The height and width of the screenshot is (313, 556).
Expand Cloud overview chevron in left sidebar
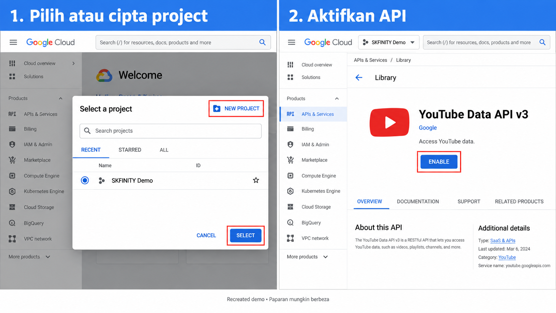pos(73,63)
